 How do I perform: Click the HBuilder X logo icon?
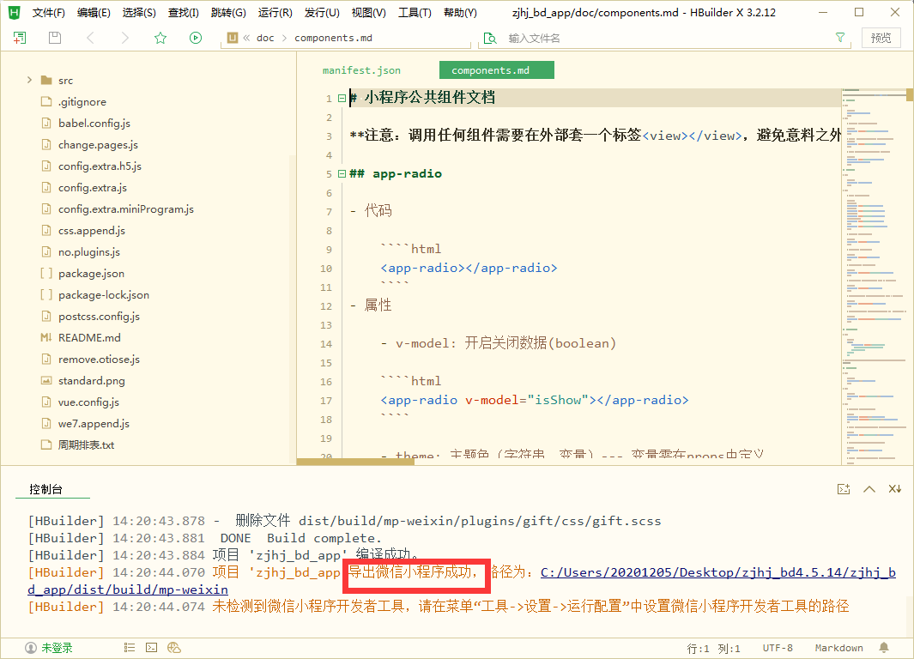click(14, 12)
